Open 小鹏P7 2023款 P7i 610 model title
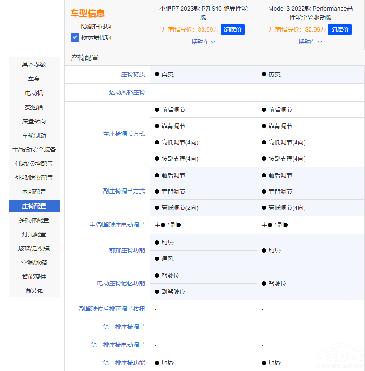The width and height of the screenshot is (365, 371). point(203,13)
